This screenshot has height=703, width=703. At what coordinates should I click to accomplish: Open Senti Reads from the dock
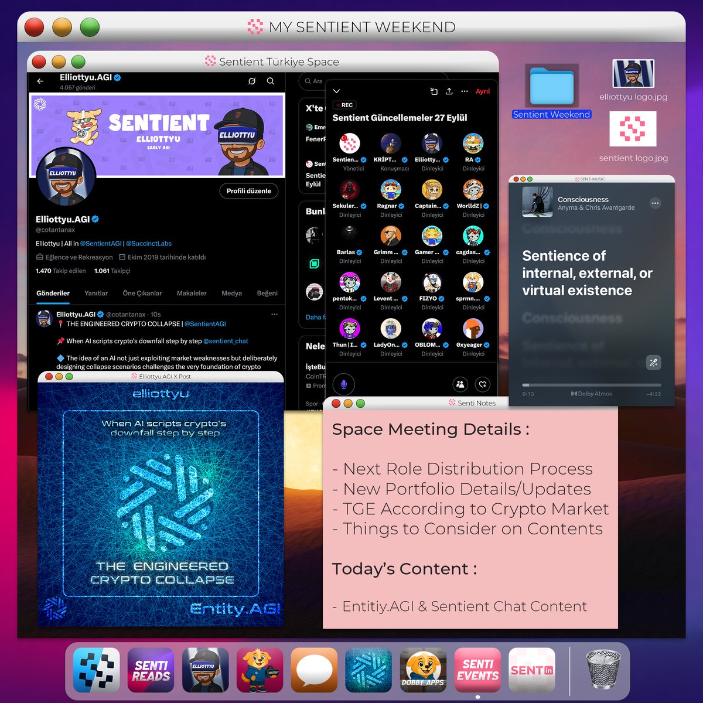(x=151, y=670)
